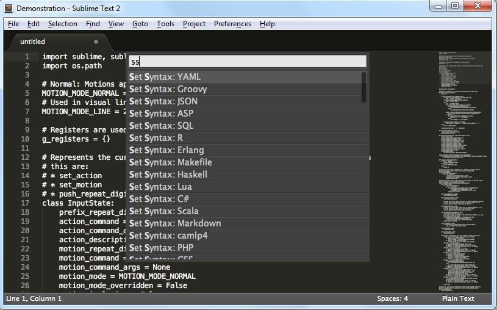Click 'motion_mode = MOTION_MODE_NORMAL' line
Image resolution: width=497 pixels, height=310 pixels.
127,276
